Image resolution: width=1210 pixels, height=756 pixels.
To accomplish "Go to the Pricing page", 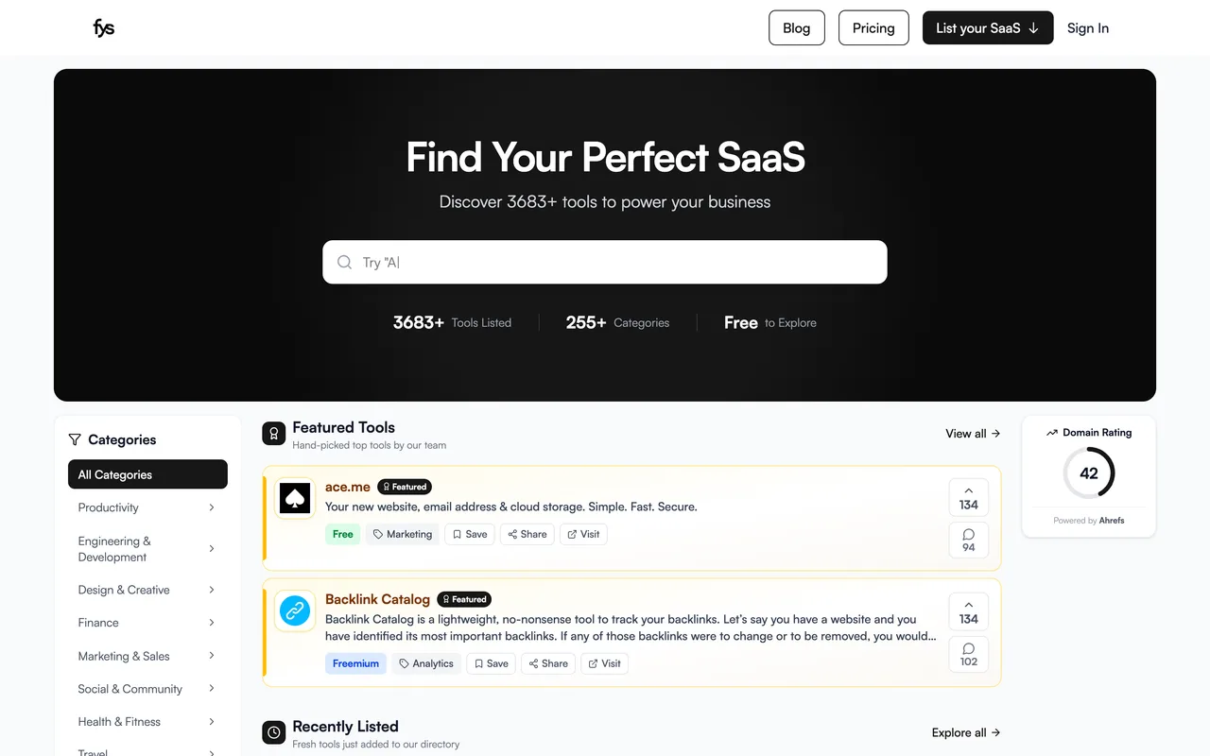I will click(x=873, y=28).
